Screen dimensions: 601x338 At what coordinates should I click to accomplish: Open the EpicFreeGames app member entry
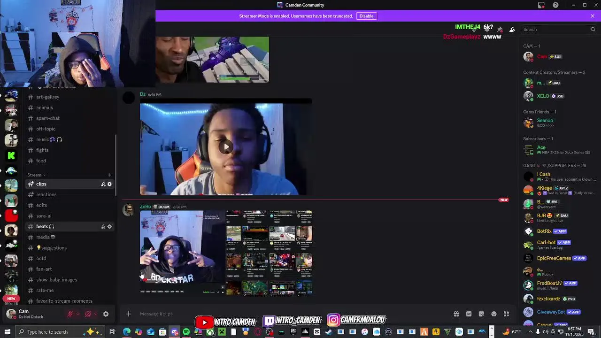pyautogui.click(x=559, y=258)
